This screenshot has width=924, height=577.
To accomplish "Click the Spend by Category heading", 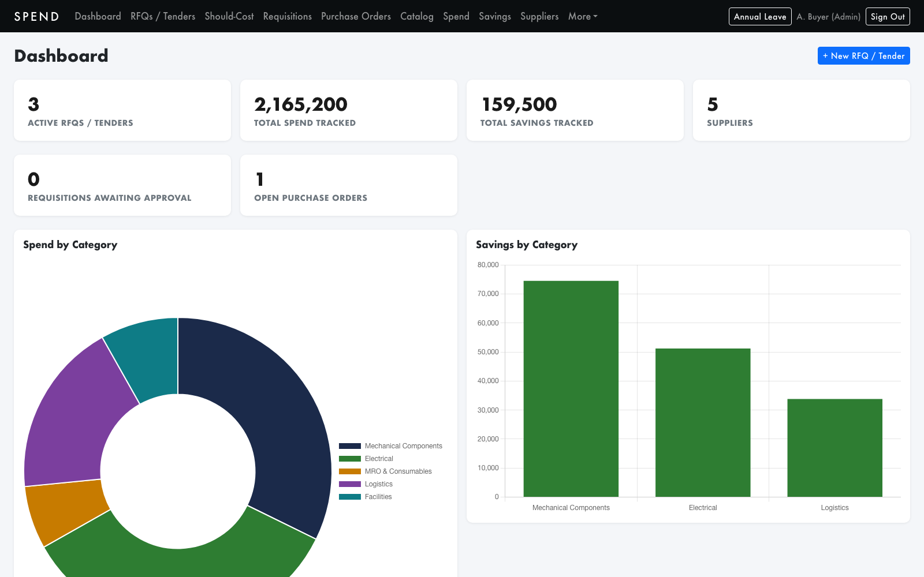I will pyautogui.click(x=70, y=245).
